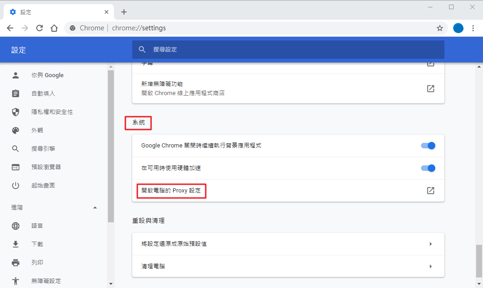Open 你與 Google settings section
Image resolution: width=483 pixels, height=288 pixels.
(47, 75)
